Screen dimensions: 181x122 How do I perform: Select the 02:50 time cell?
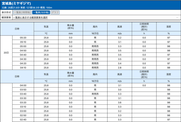[x=23, y=115]
